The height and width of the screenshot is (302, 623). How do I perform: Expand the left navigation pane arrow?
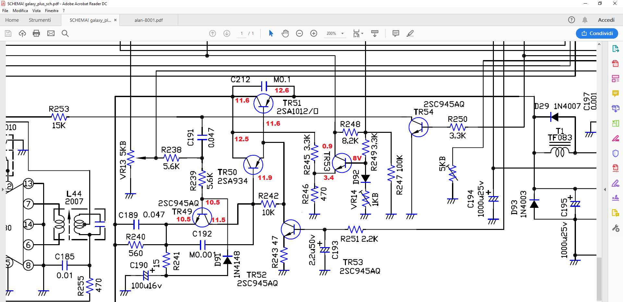pos(3,189)
